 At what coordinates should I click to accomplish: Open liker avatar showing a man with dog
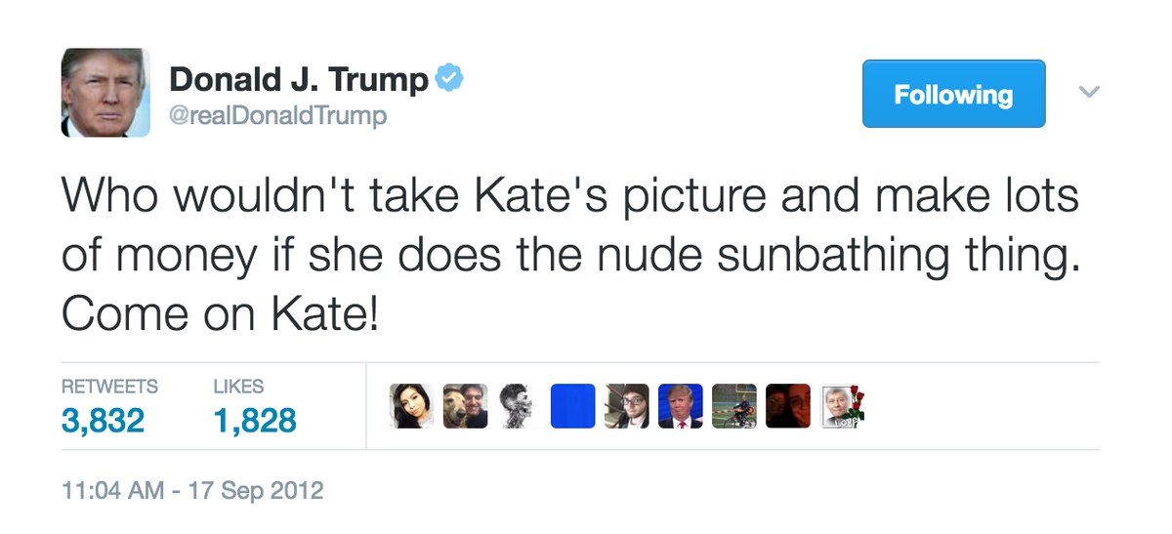(x=465, y=406)
